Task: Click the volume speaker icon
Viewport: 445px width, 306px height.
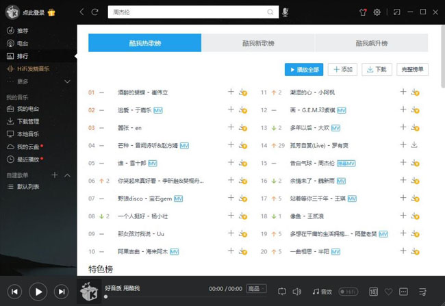Action: click(x=297, y=292)
